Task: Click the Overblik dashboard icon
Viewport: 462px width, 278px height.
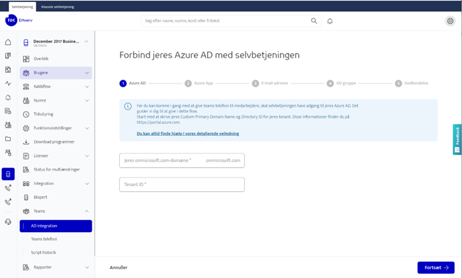Action: (26, 59)
